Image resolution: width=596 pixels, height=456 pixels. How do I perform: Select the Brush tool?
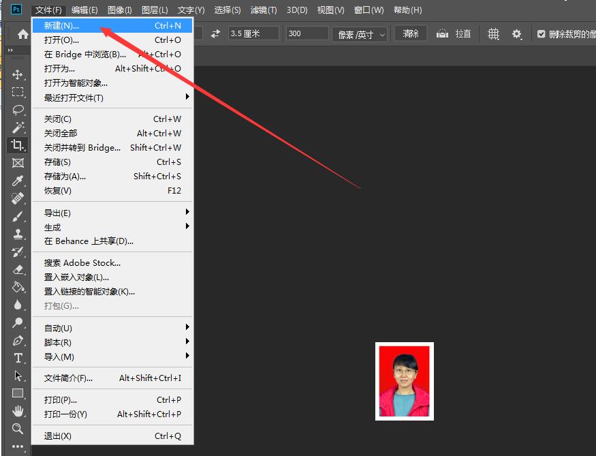[18, 216]
